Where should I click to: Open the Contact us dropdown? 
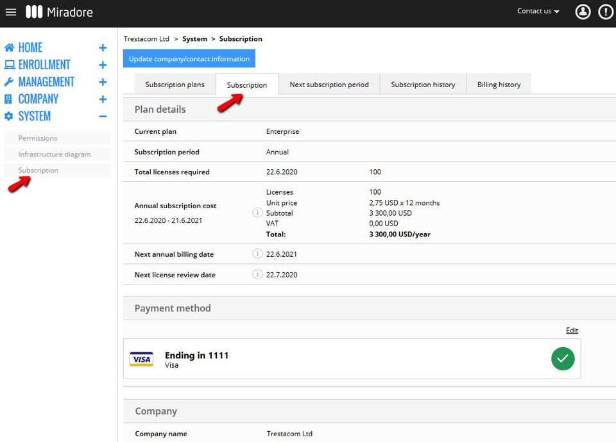coord(538,11)
